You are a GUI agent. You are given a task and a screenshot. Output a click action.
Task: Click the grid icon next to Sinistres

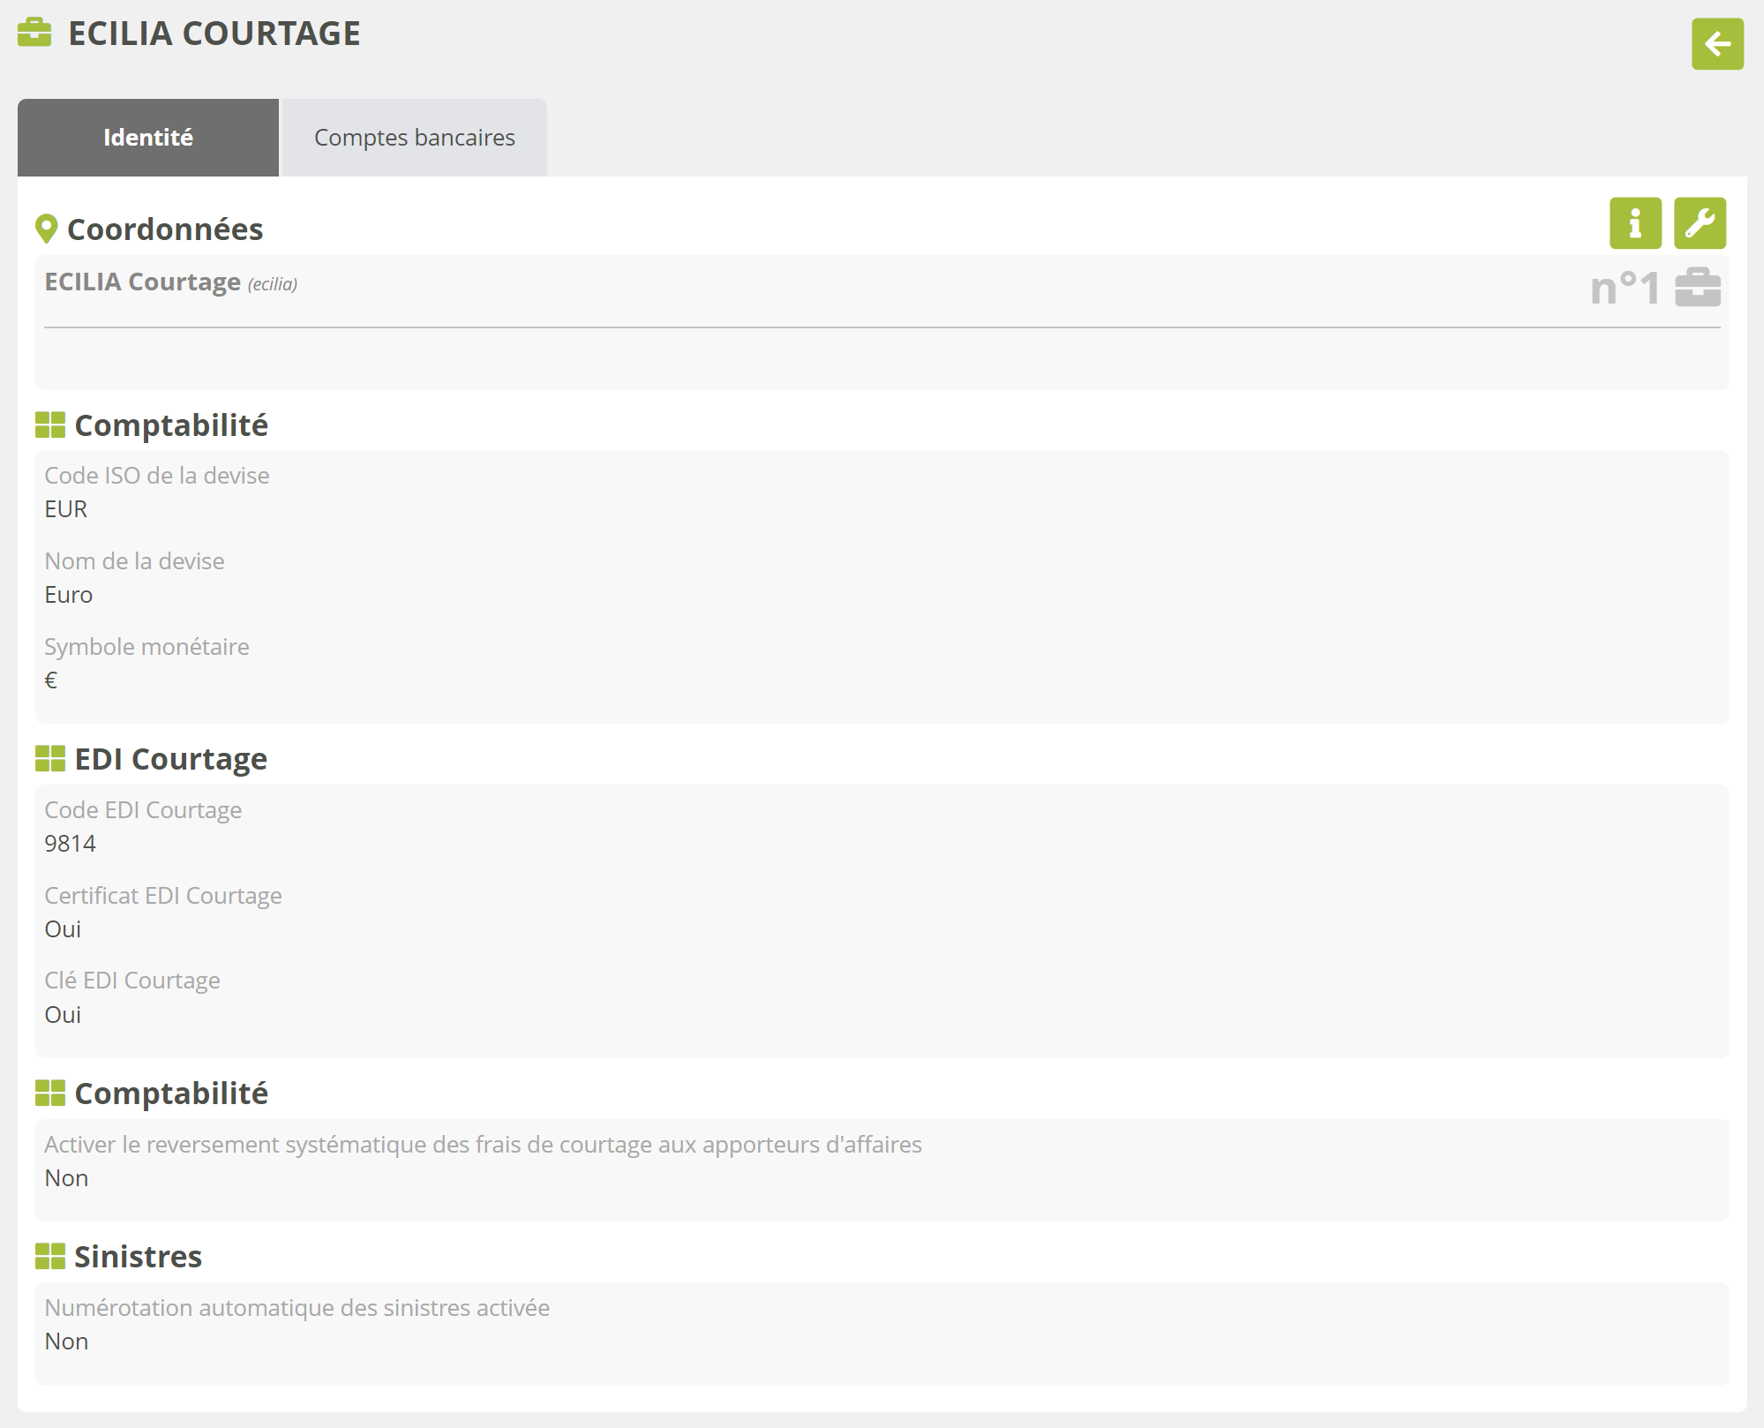(50, 1256)
